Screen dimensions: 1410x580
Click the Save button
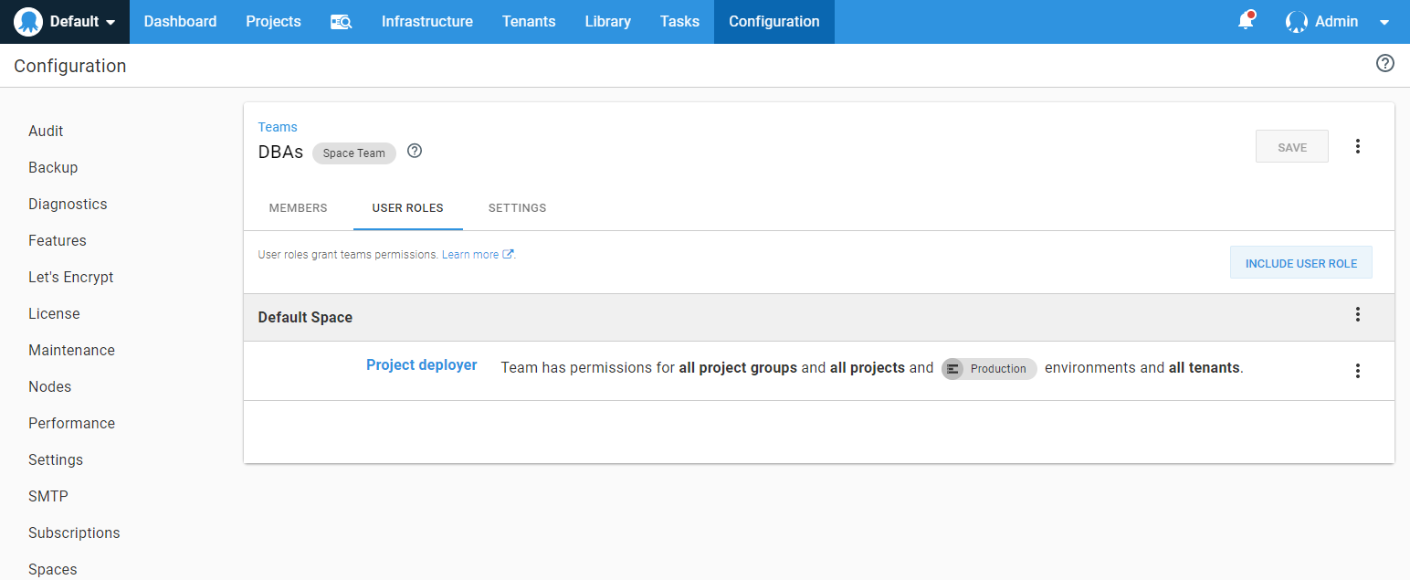point(1291,147)
